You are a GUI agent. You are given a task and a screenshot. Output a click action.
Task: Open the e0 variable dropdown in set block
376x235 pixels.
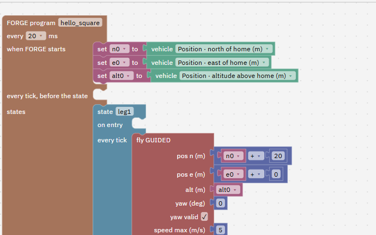(119, 63)
